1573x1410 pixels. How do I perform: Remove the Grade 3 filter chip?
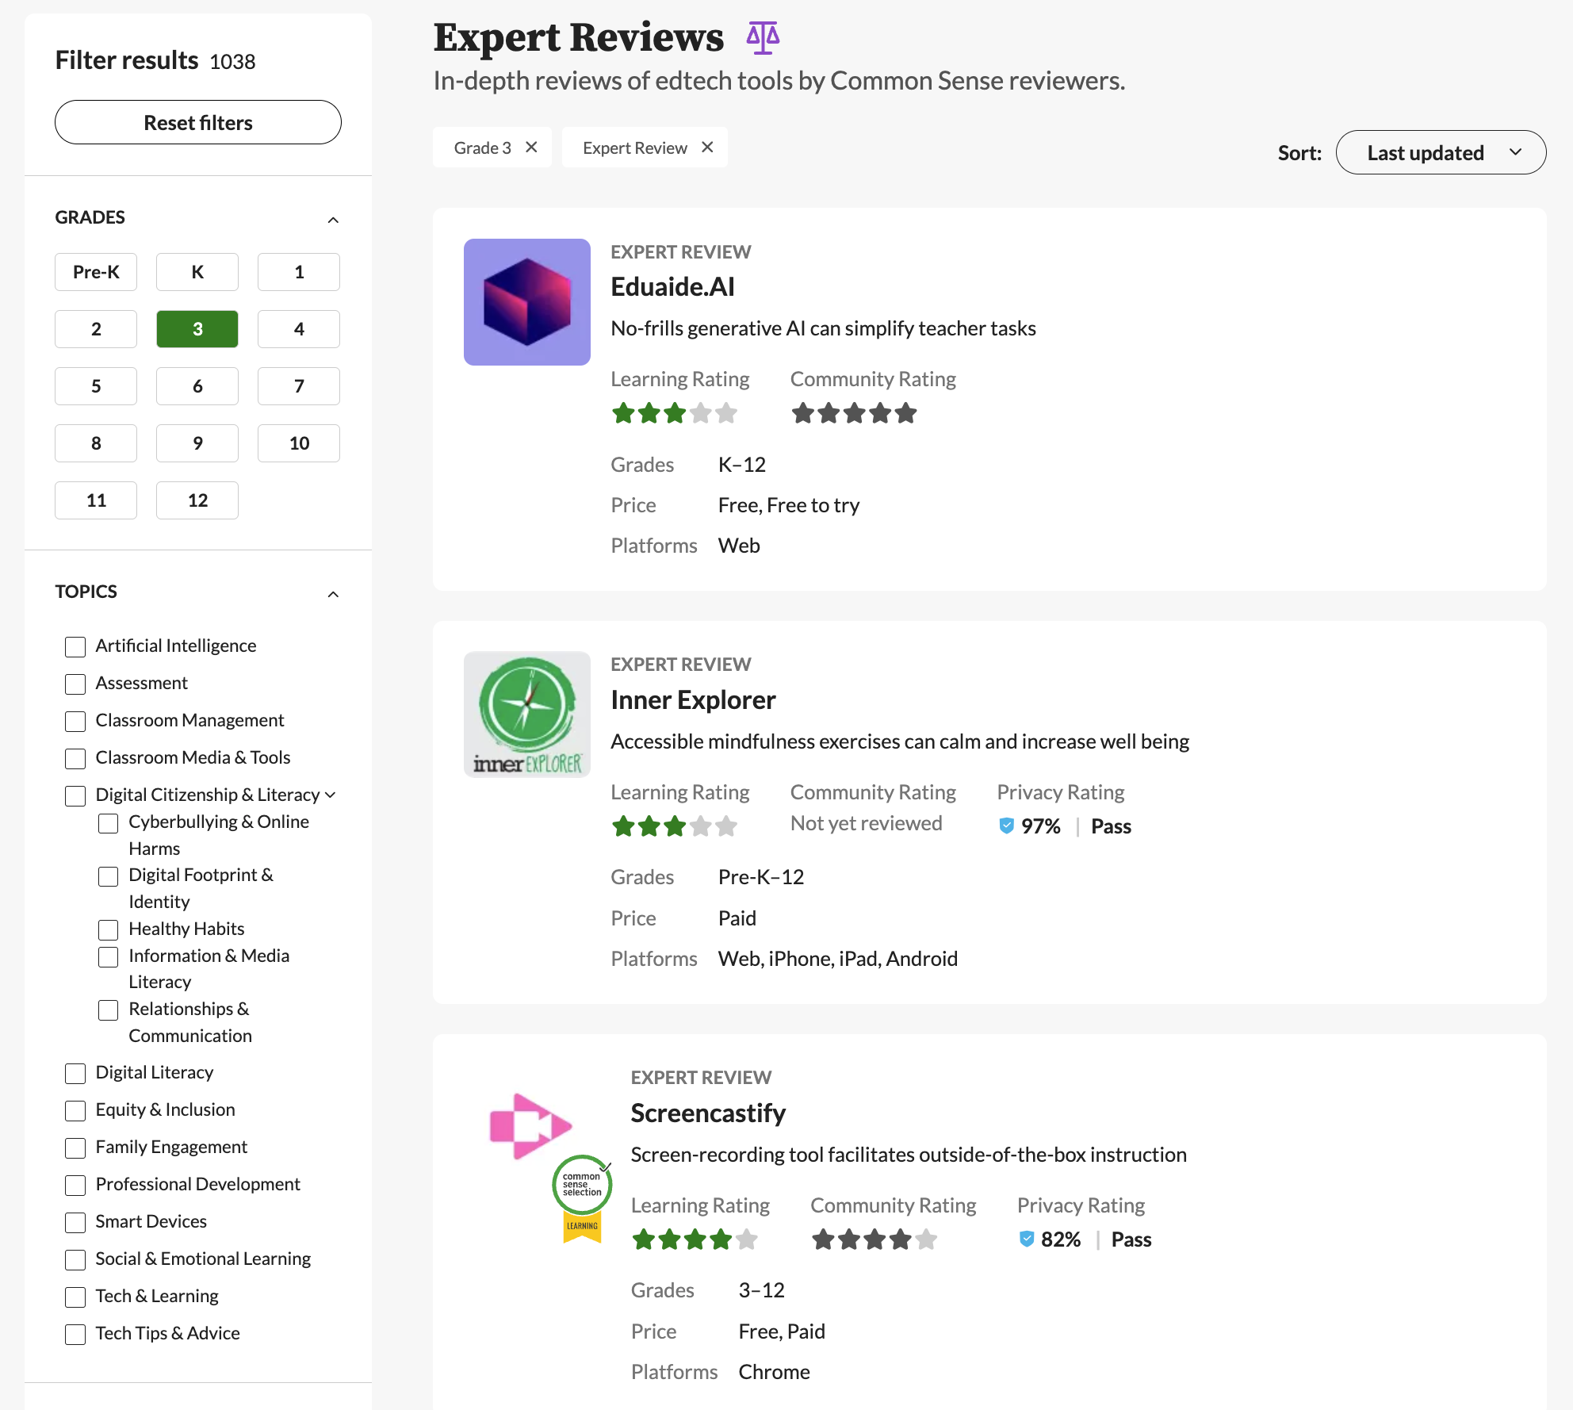tap(531, 148)
